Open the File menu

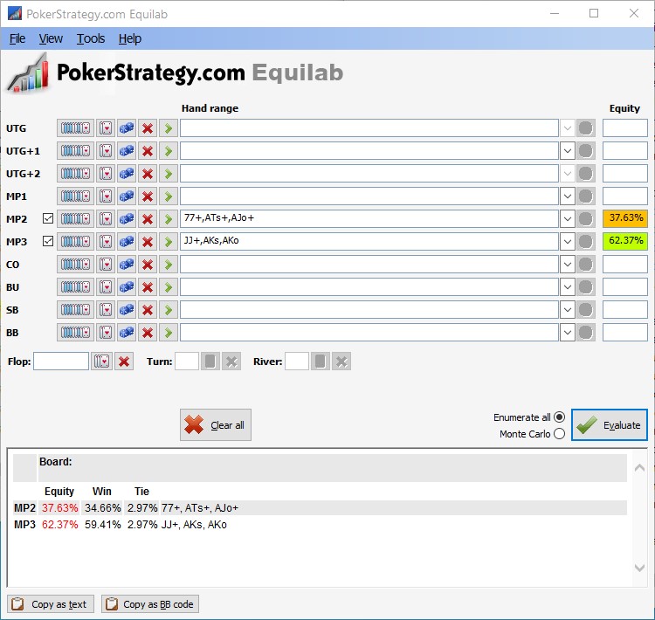click(x=17, y=38)
